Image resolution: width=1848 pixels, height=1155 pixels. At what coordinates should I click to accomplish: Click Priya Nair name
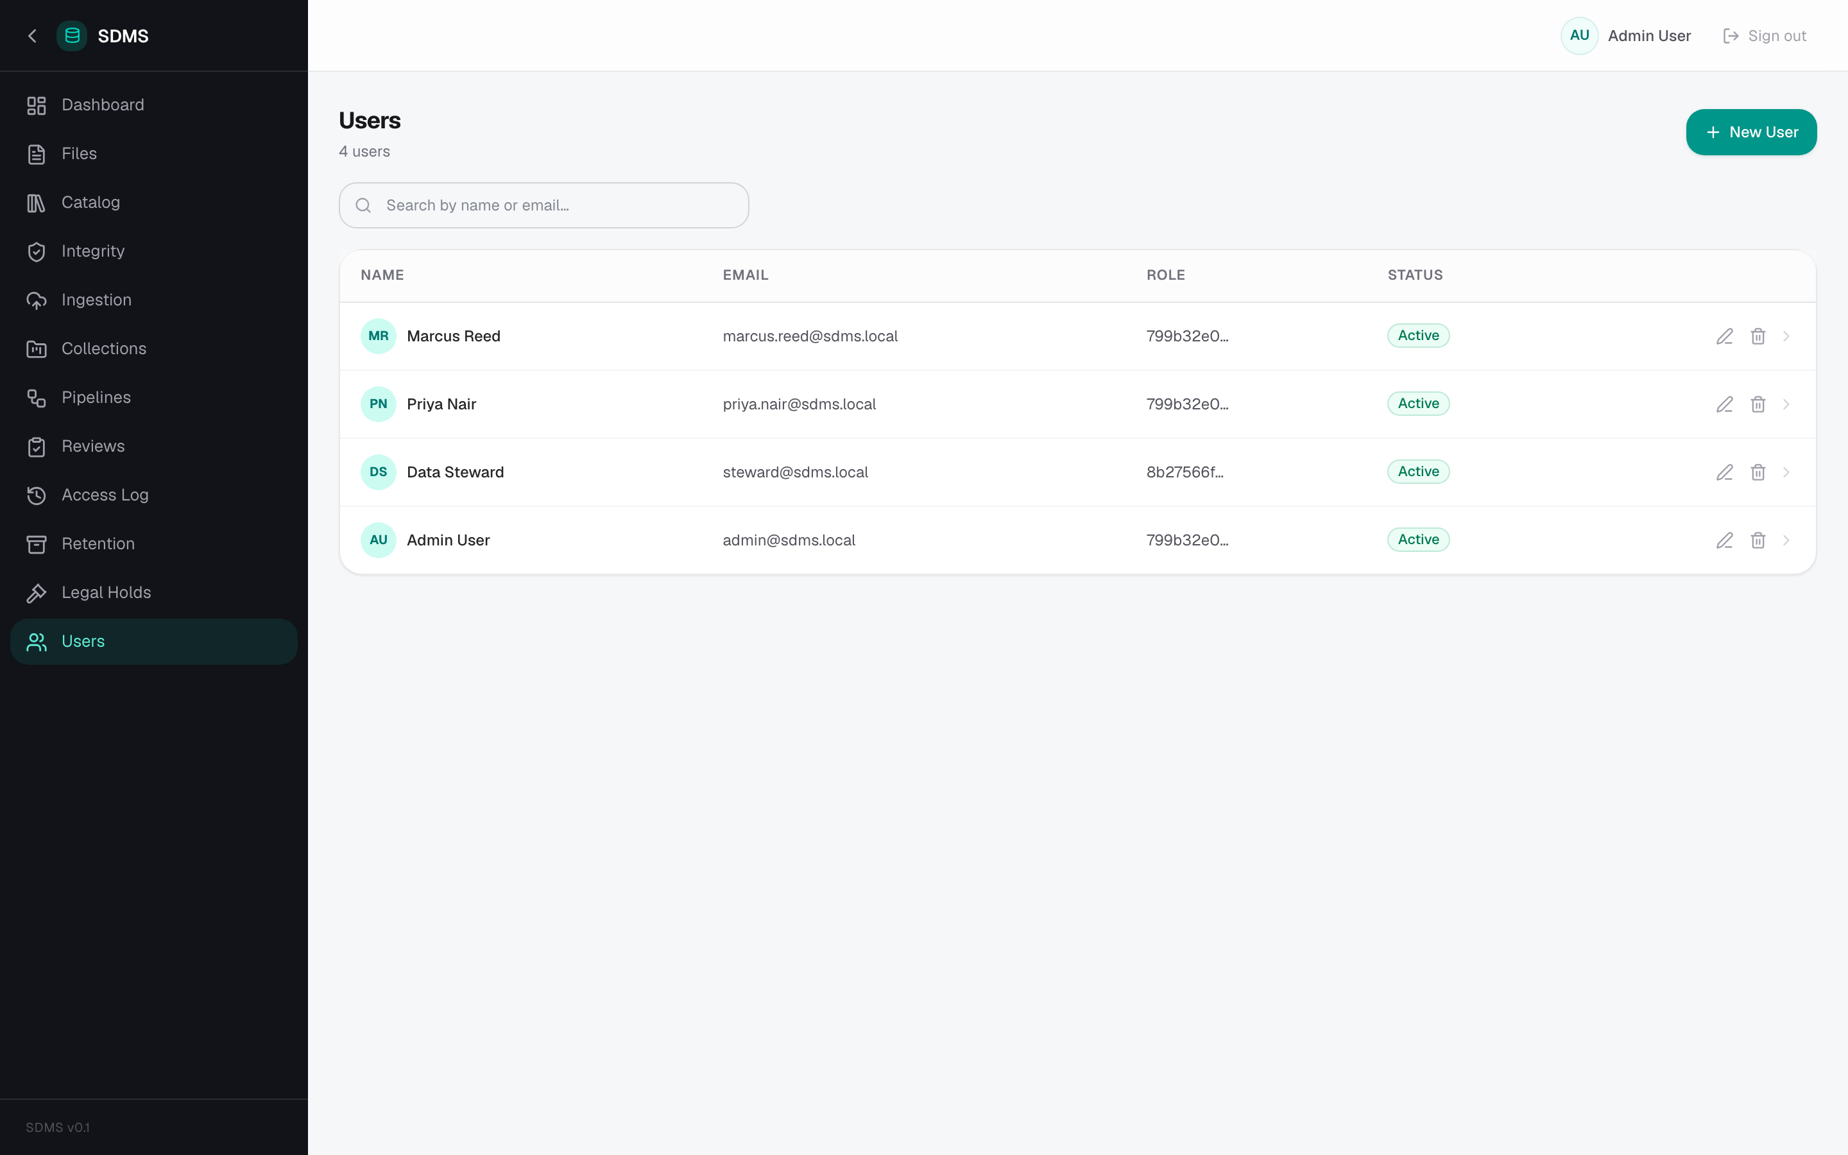coord(441,404)
